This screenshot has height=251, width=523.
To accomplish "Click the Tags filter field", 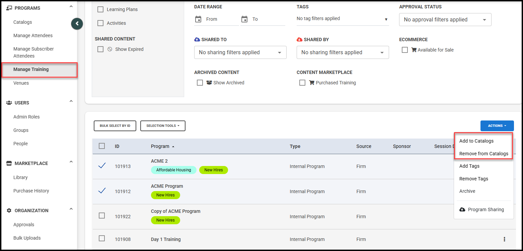I will point(342,19).
